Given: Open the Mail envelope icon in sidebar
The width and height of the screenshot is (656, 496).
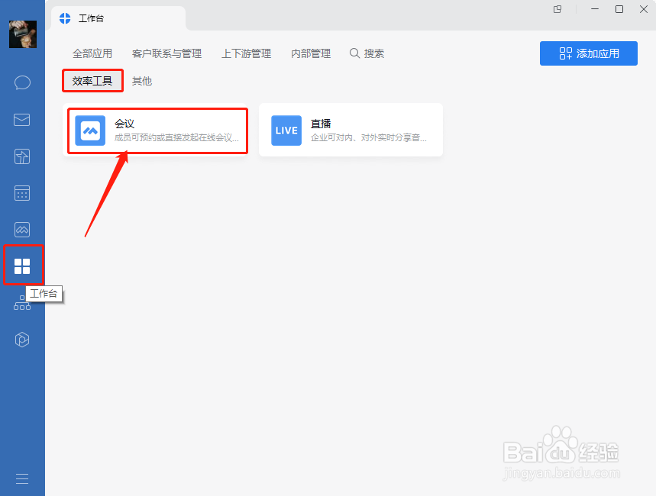Looking at the screenshot, I should click(21, 120).
